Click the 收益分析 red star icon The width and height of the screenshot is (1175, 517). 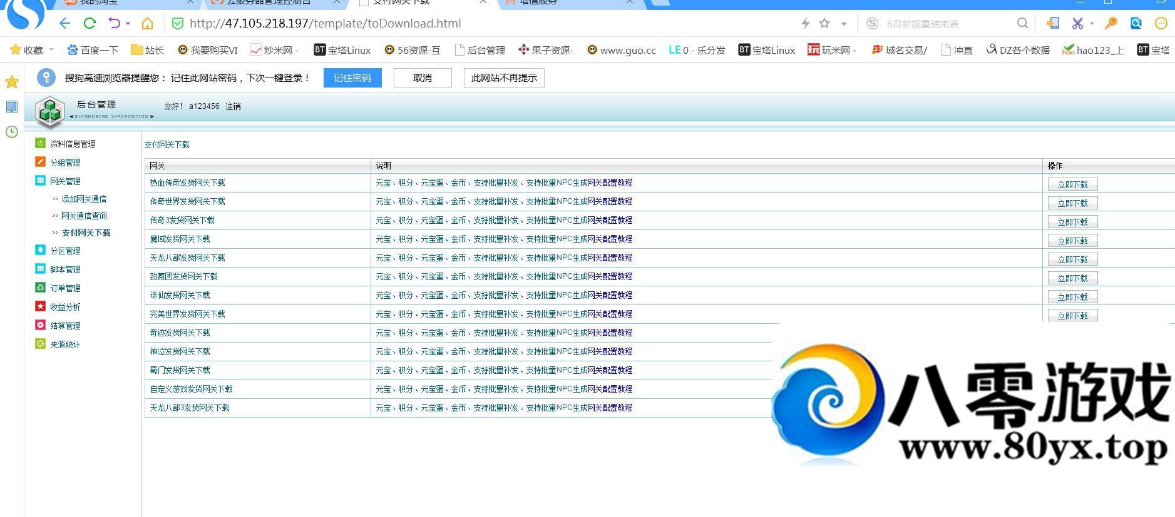click(x=40, y=306)
